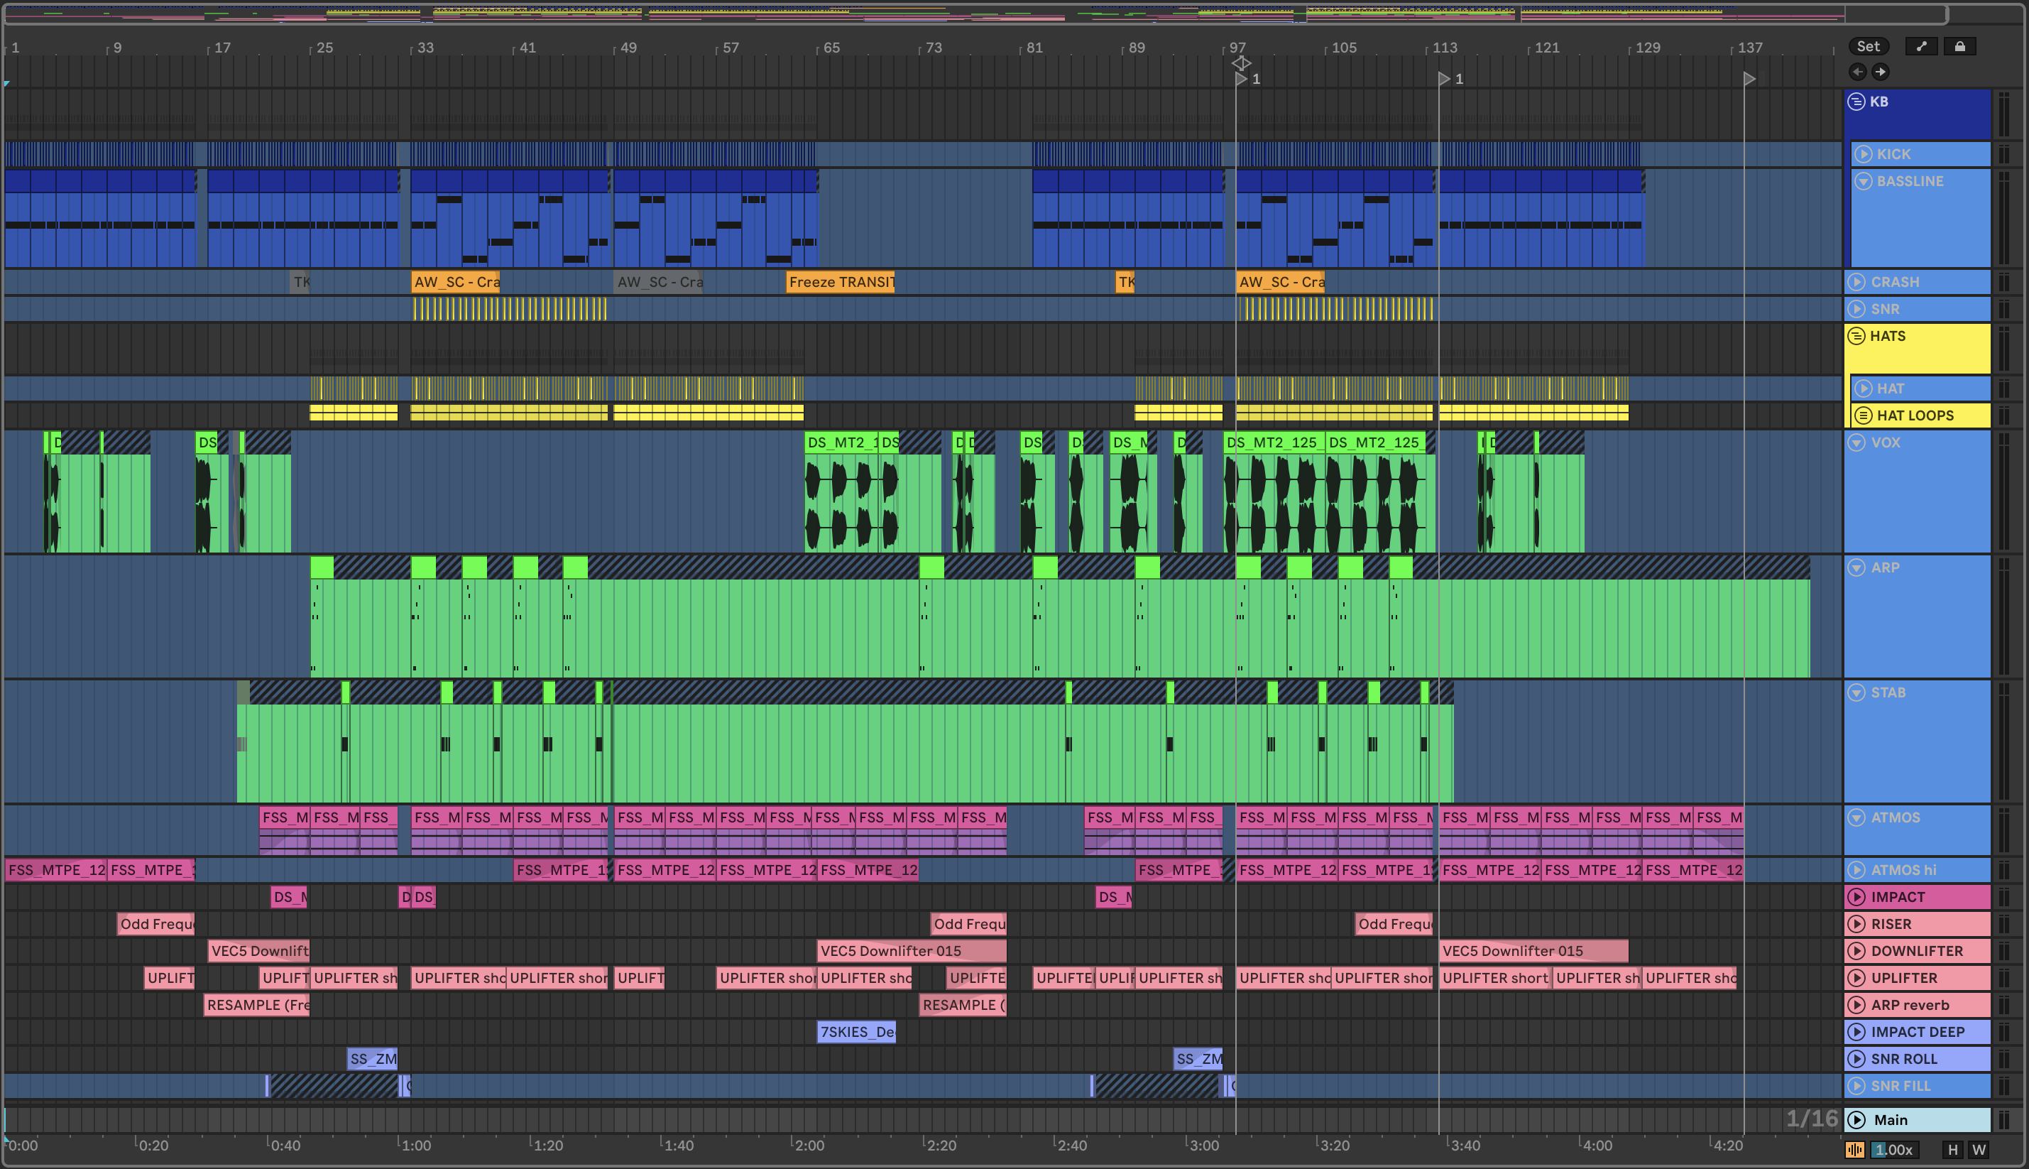Select the Freeze TRANSIT clip

click(x=840, y=282)
